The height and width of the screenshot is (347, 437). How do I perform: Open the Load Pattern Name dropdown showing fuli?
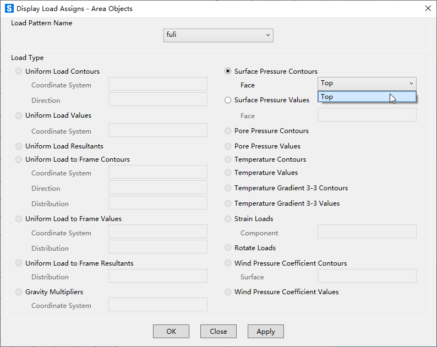click(x=218, y=35)
